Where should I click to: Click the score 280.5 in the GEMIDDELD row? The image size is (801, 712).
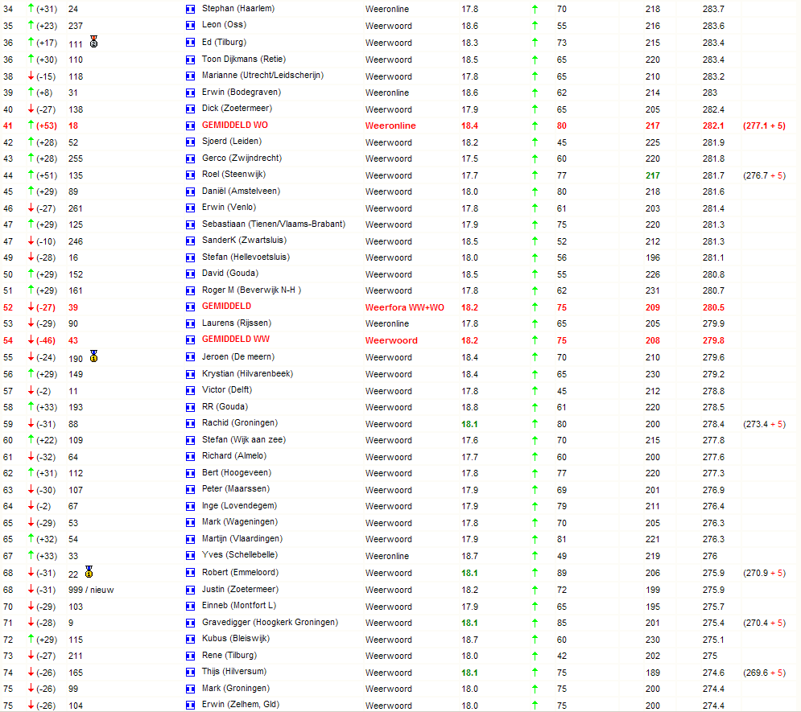click(713, 307)
